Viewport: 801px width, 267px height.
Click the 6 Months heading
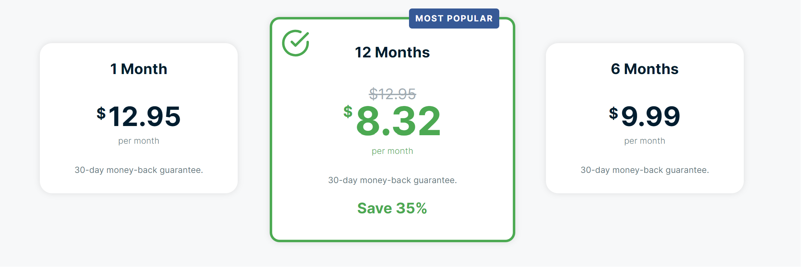click(644, 69)
